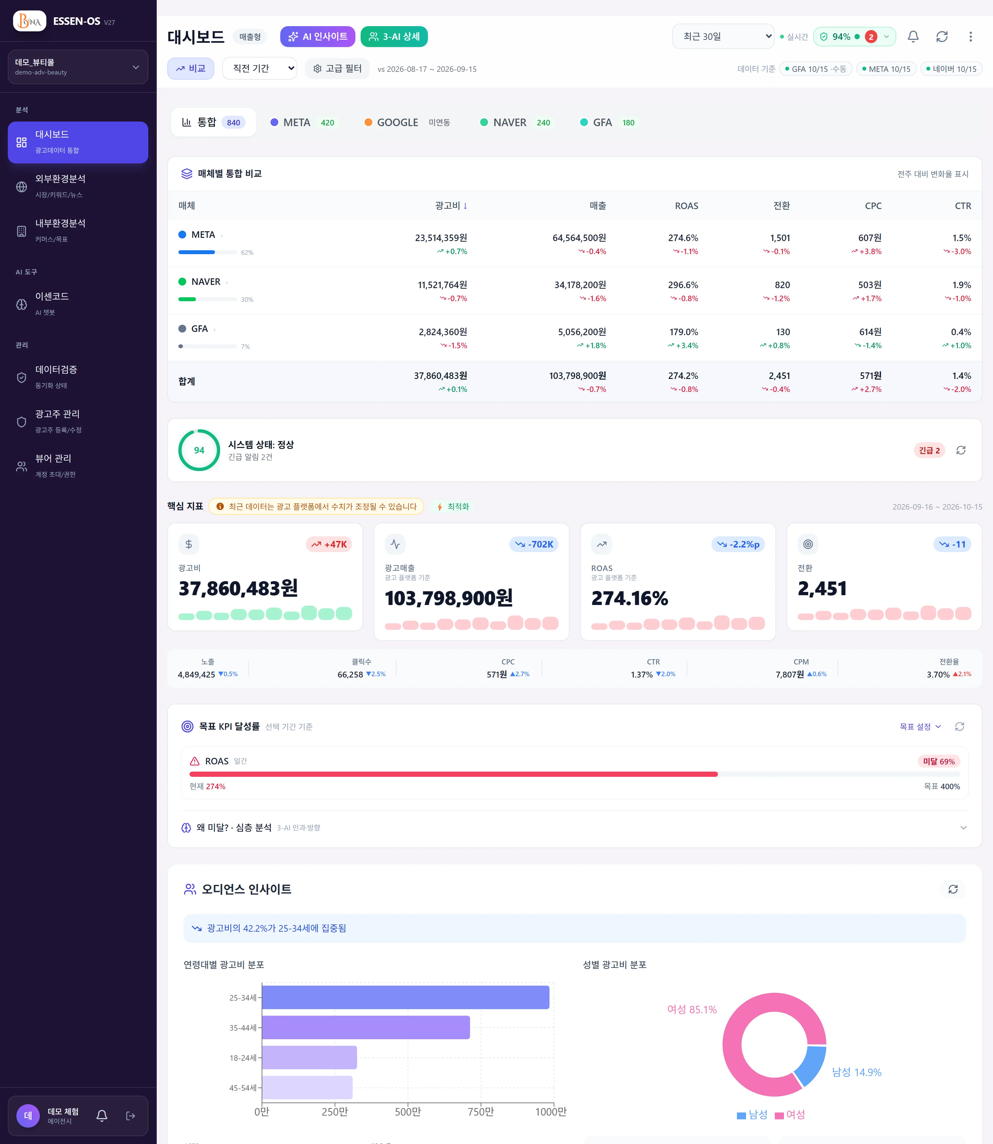Click the 전환 target icon on card
This screenshot has height=1144, width=993.
808,544
